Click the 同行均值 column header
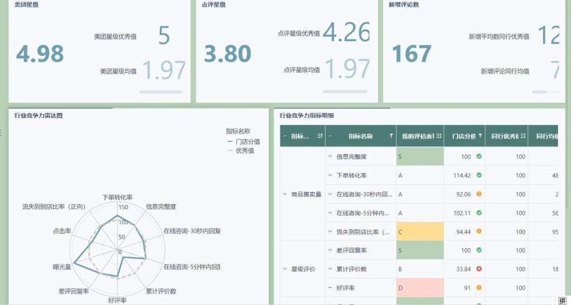The height and width of the screenshot is (305, 571). coord(543,136)
